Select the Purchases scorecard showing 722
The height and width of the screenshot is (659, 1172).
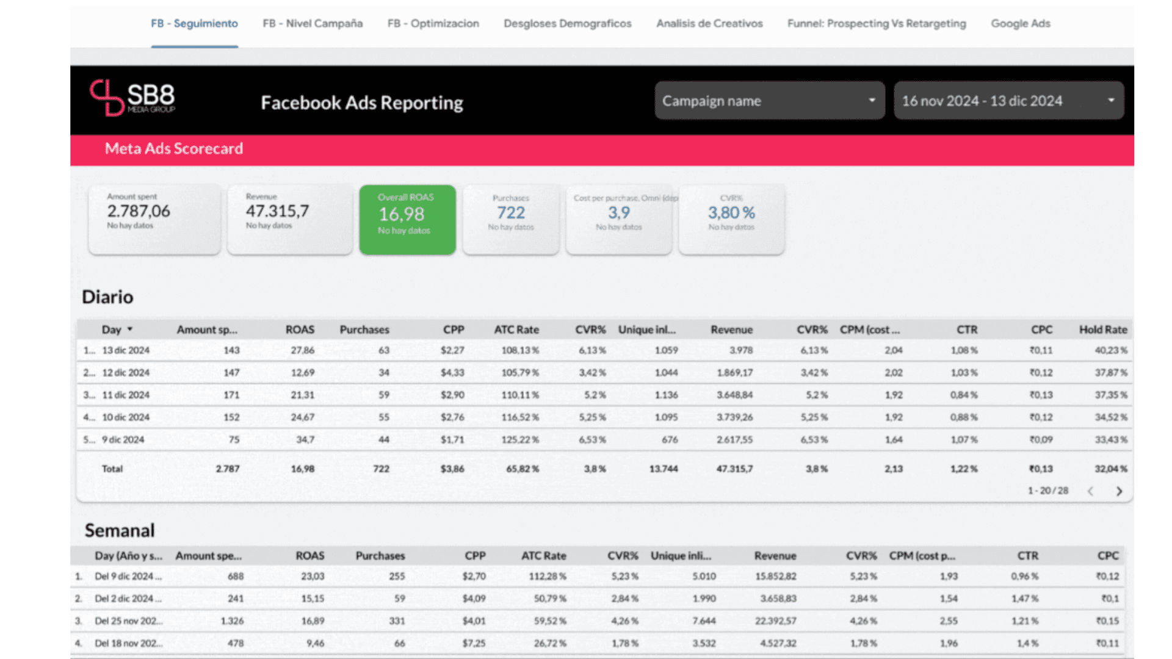pos(510,218)
